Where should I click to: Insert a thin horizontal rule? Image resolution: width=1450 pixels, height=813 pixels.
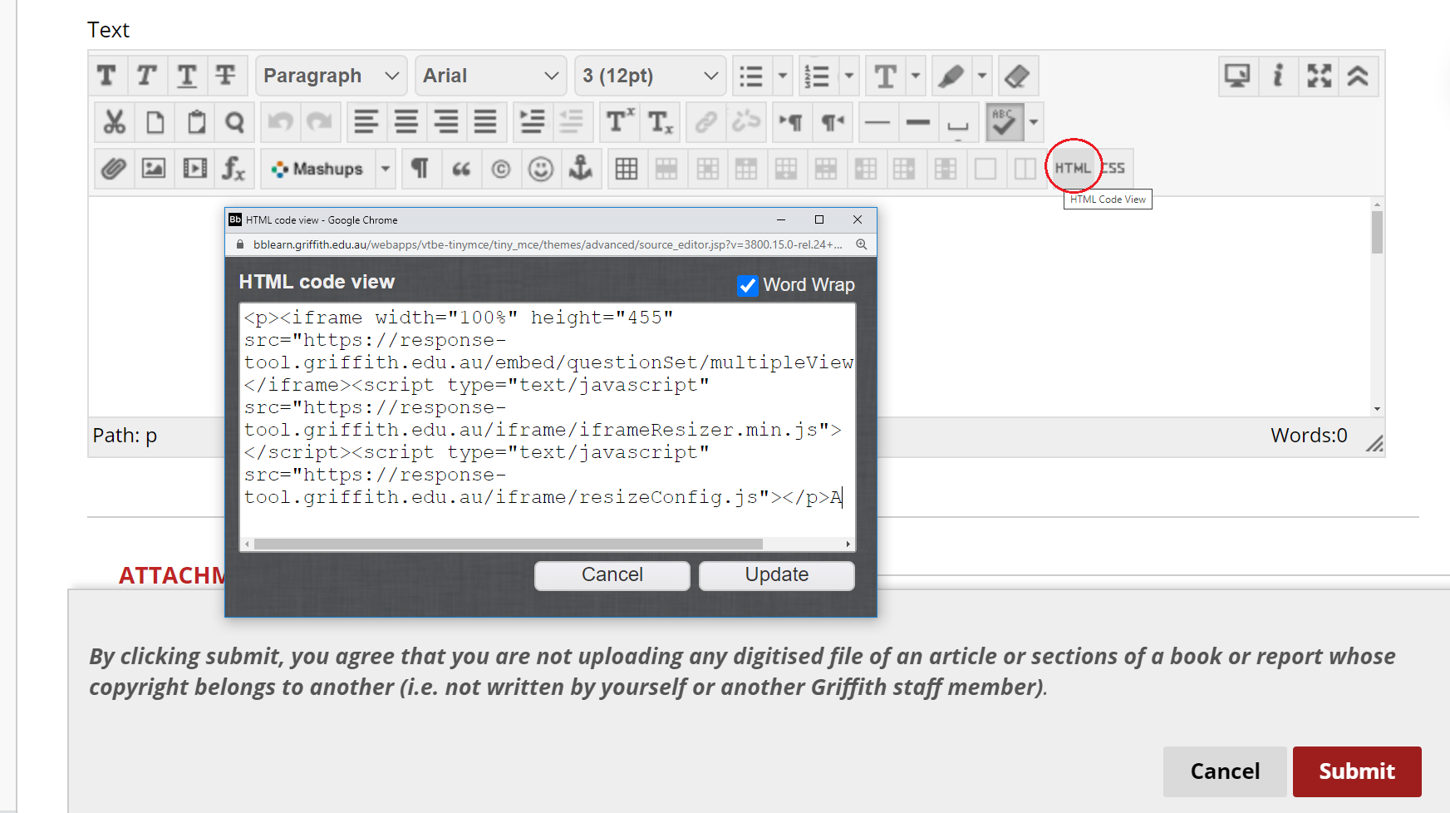coord(877,122)
